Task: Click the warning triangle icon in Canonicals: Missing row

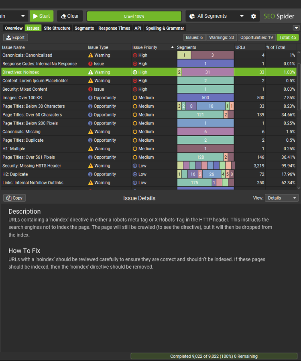Action: coord(90,132)
